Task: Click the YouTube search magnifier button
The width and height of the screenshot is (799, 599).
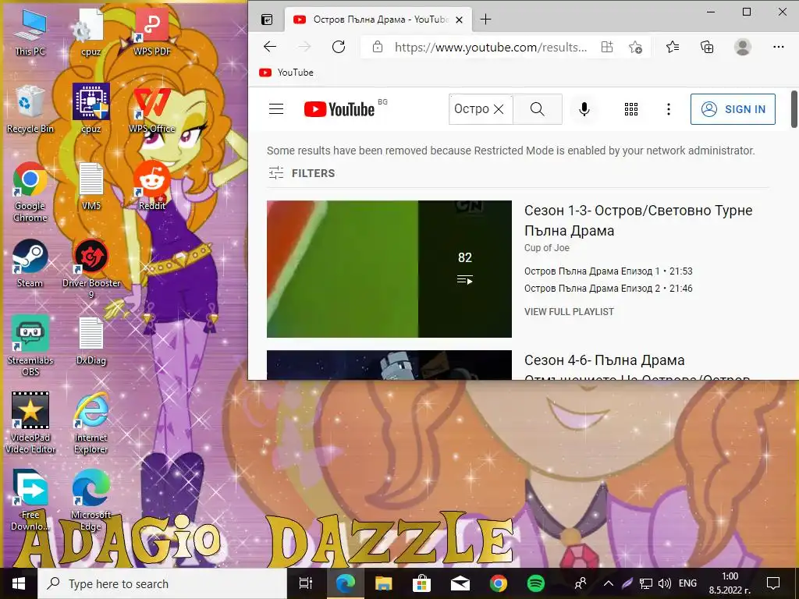Action: [x=537, y=109]
